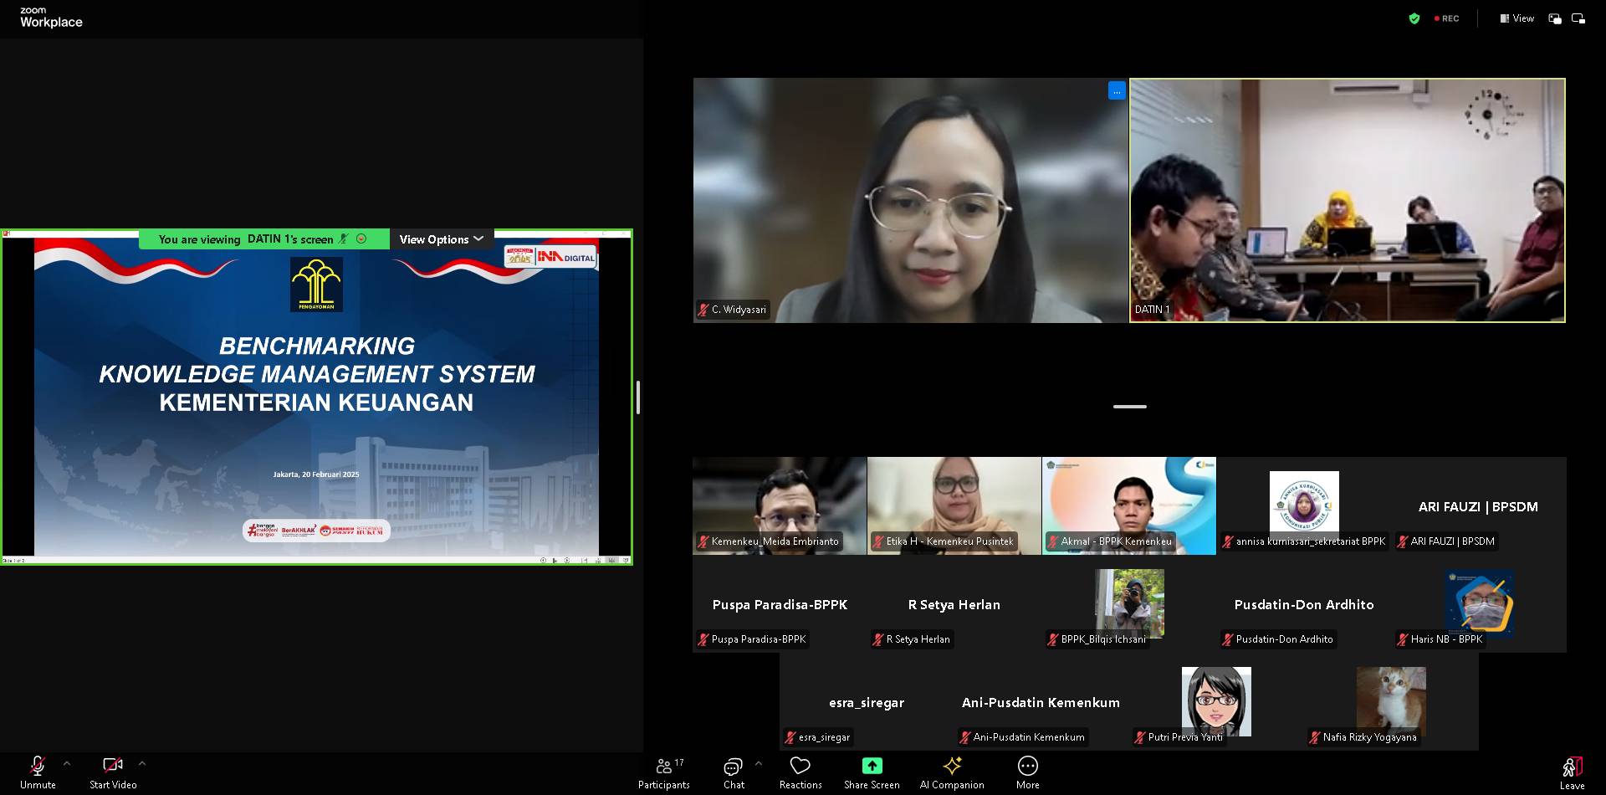The height and width of the screenshot is (795, 1606).
Task: Start video with the camera button
Action: [113, 772]
